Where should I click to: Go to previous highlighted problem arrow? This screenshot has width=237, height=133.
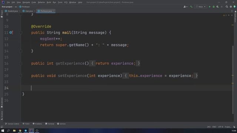coord(229,15)
